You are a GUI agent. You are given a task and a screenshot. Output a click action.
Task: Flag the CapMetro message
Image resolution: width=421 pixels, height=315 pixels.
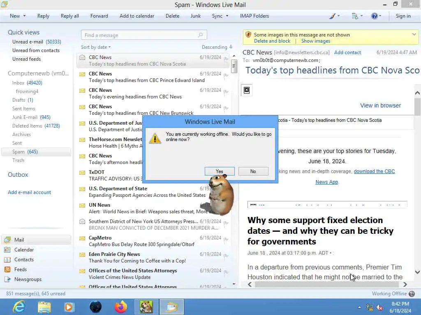click(226, 240)
